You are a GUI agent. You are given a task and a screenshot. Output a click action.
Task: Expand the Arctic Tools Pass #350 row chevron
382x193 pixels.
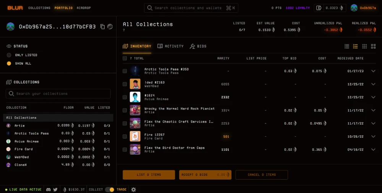pos(373,71)
